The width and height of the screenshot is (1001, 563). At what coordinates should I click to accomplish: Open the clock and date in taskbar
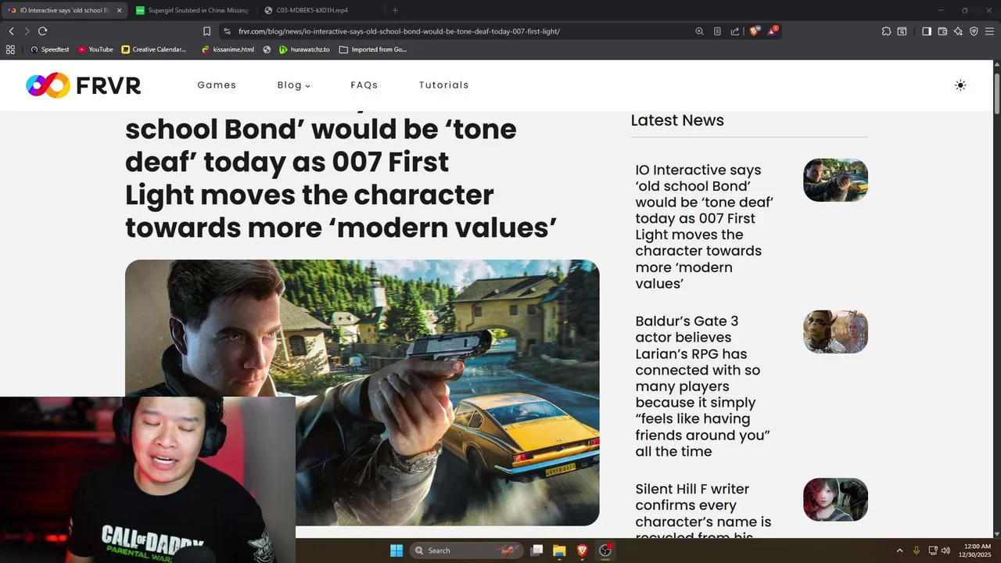coord(974,550)
